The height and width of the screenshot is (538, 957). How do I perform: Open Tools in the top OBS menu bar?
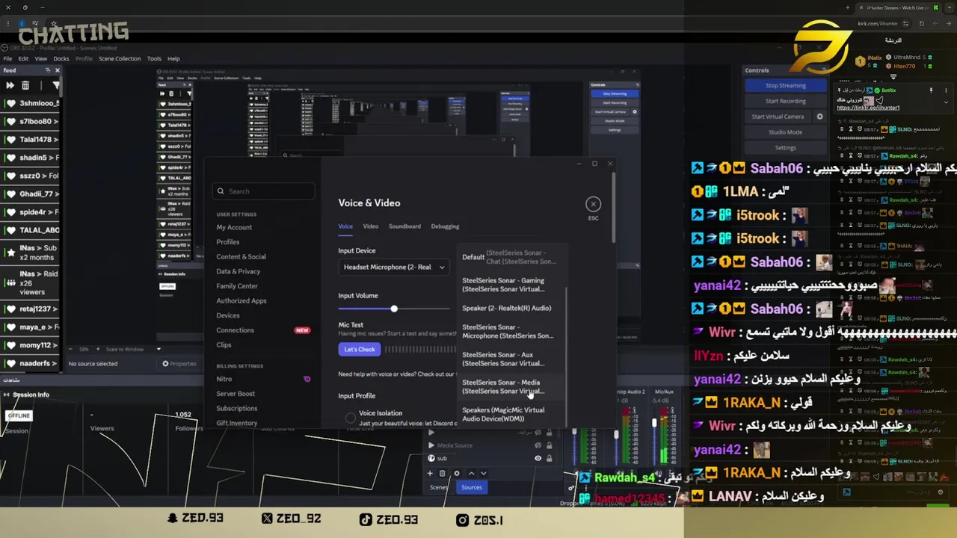pyautogui.click(x=154, y=58)
